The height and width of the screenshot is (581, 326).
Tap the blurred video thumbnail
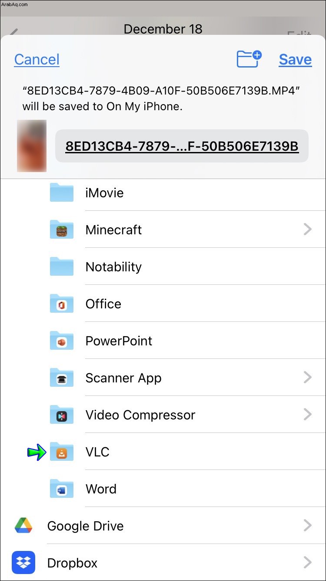click(32, 145)
